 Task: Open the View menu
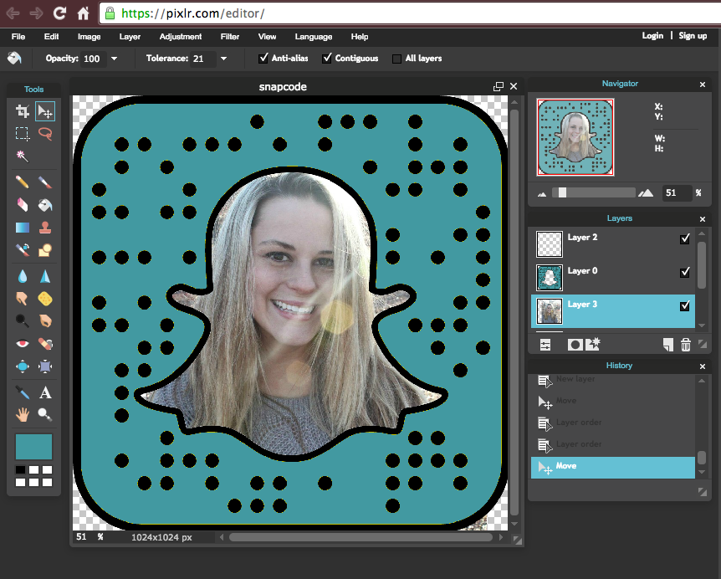(267, 37)
